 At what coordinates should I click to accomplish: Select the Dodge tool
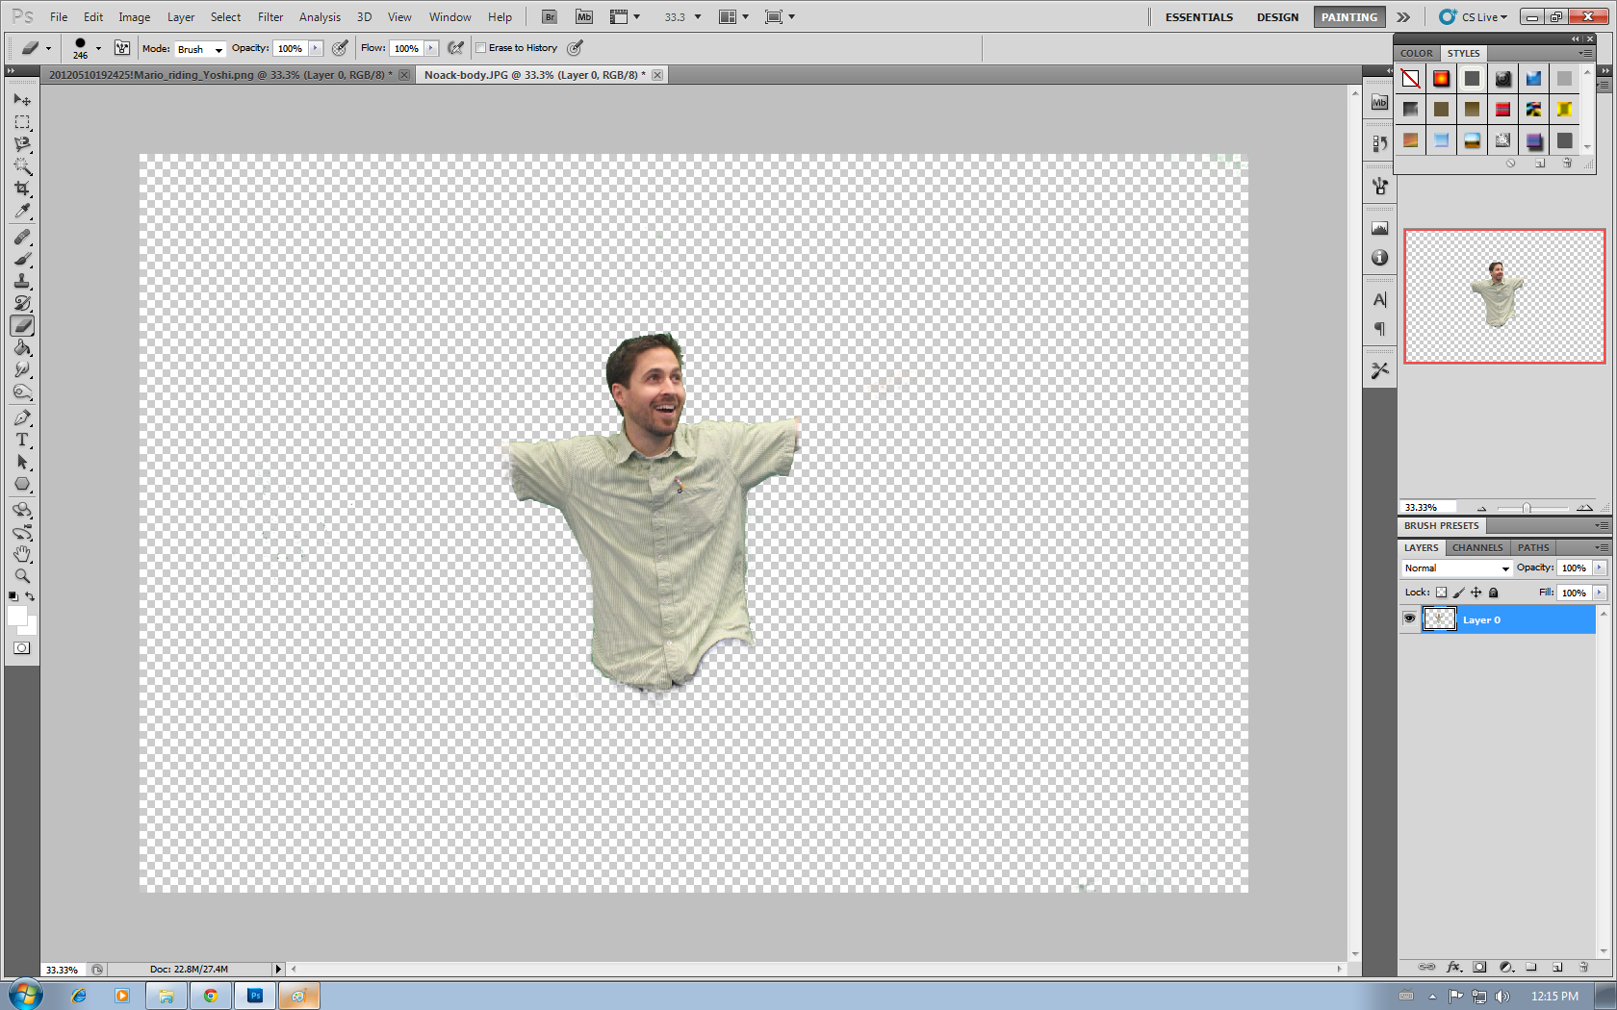22,392
